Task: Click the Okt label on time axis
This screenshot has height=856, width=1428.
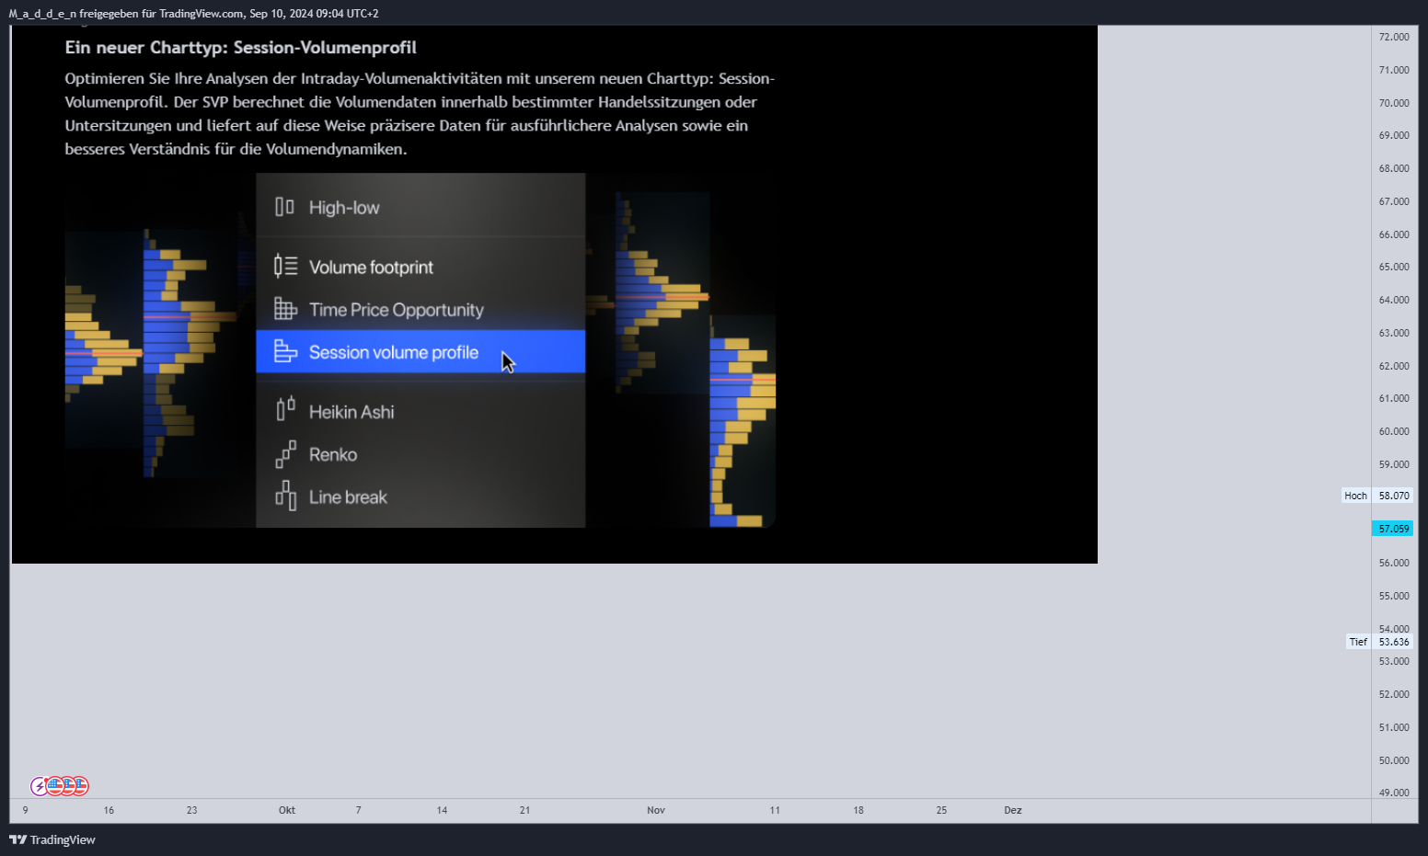Action: click(287, 810)
